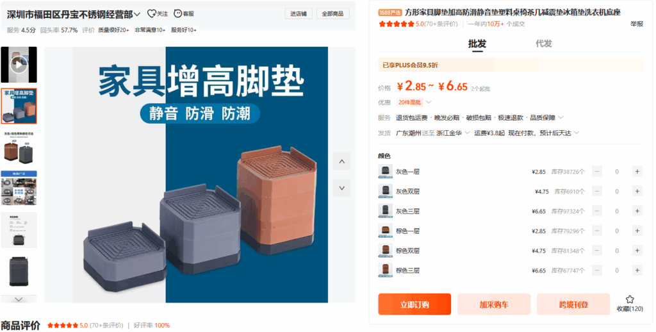Show previous image with up arrow
Screen dimensions: 656x332
click(x=342, y=162)
